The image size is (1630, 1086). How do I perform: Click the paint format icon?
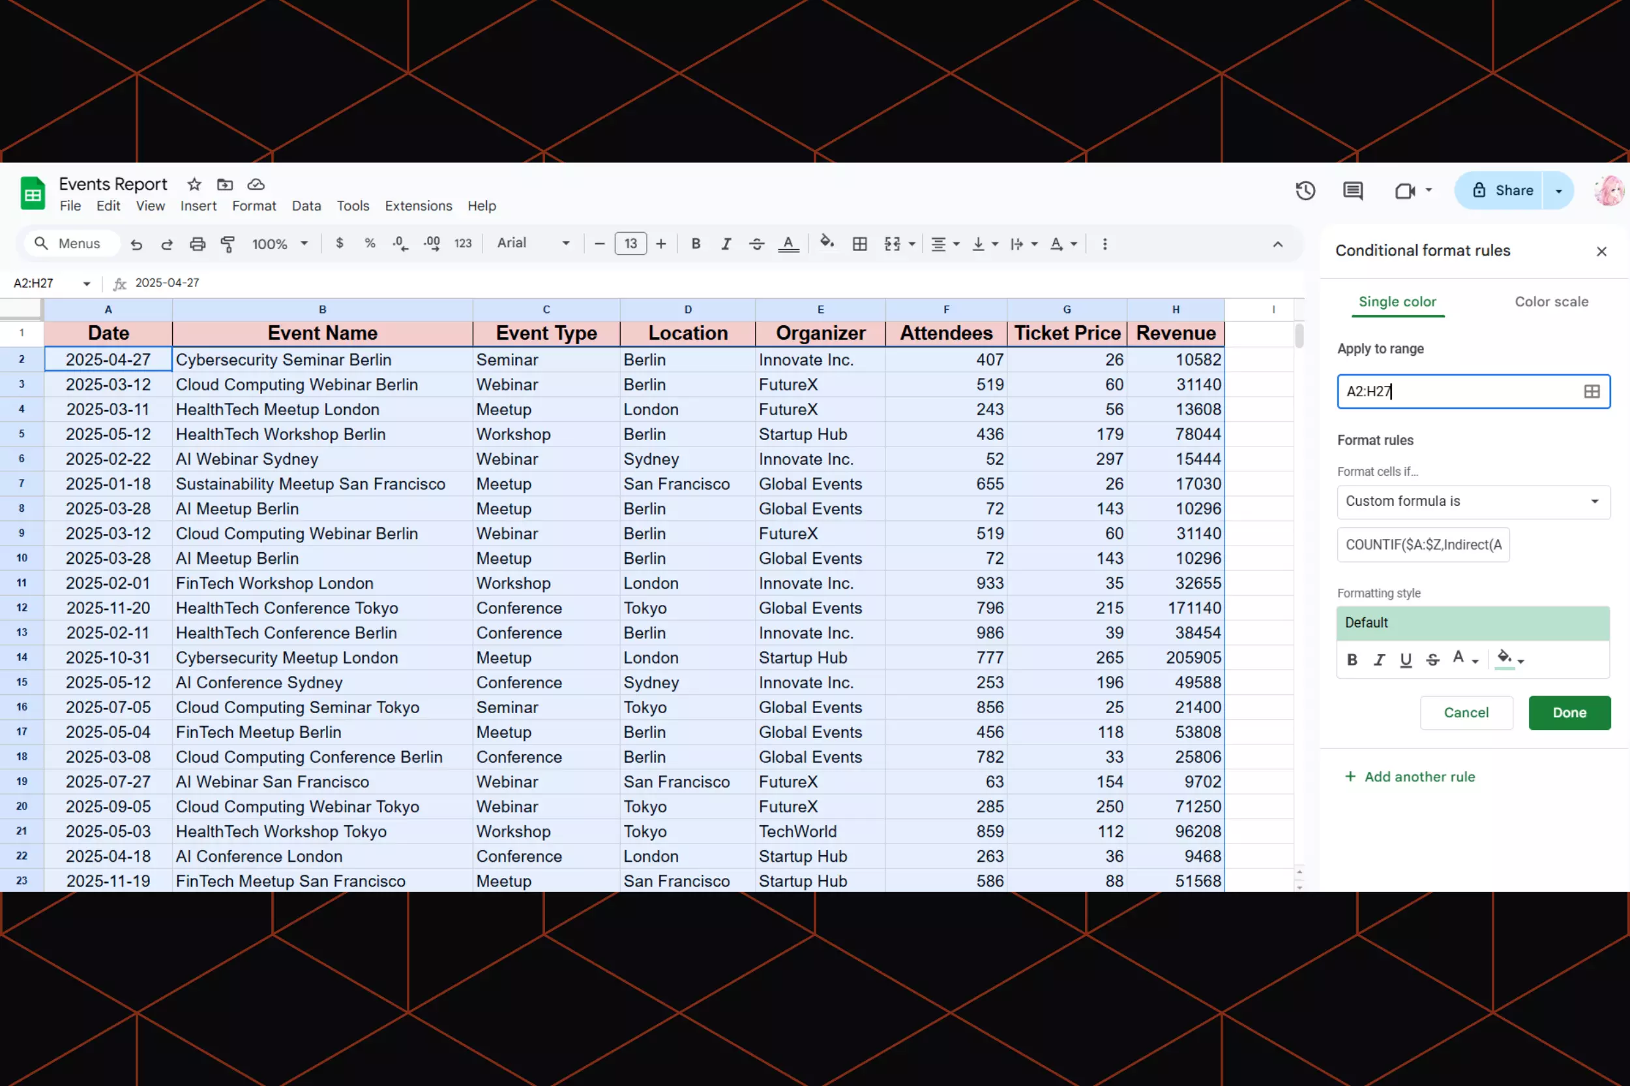point(227,244)
